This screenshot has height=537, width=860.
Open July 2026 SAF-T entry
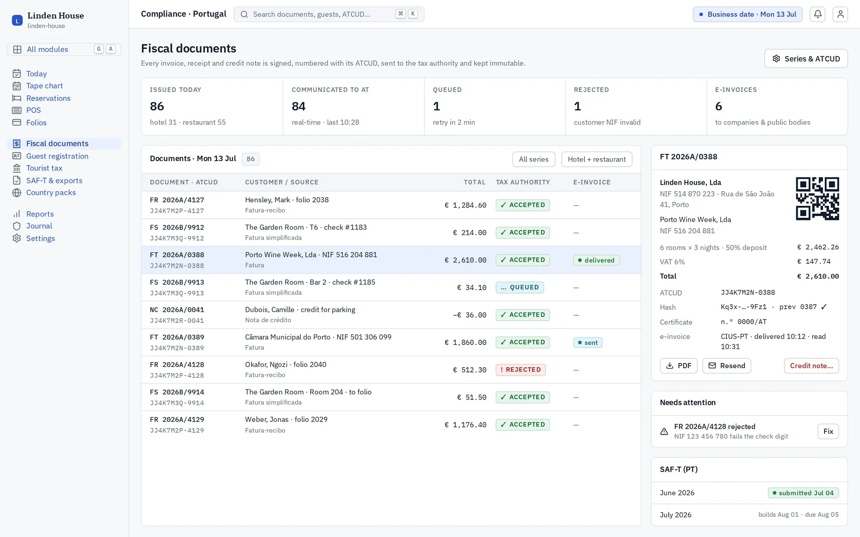tap(749, 515)
